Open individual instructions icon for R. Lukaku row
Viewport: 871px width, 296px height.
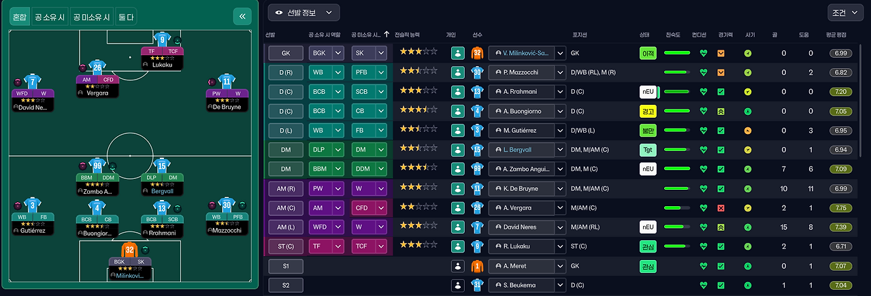coord(457,246)
